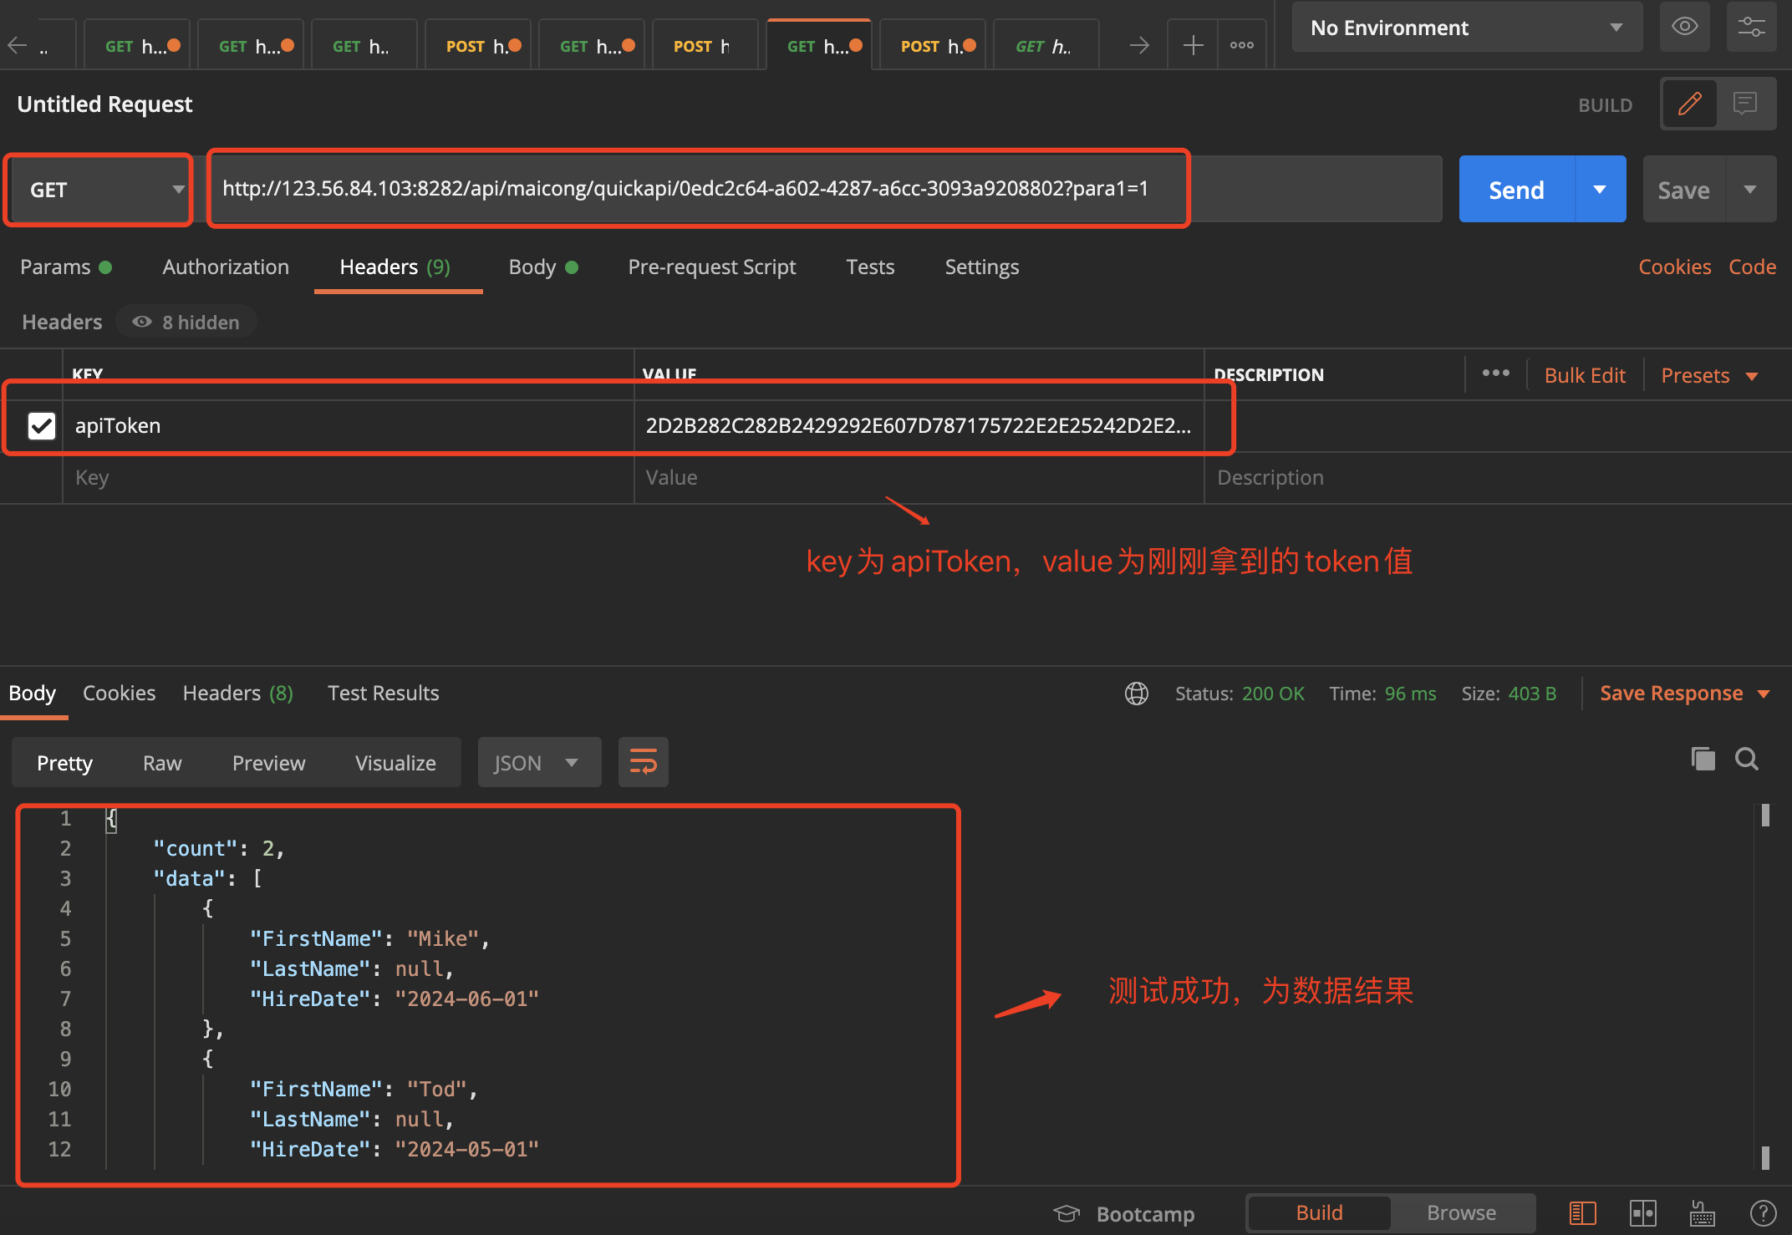Image resolution: width=1792 pixels, height=1235 pixels.
Task: Switch to the Pre-request Script tab
Action: [711, 267]
